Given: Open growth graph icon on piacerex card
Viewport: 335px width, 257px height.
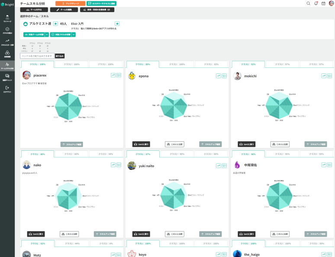Looking at the screenshot, I should tap(113, 75).
